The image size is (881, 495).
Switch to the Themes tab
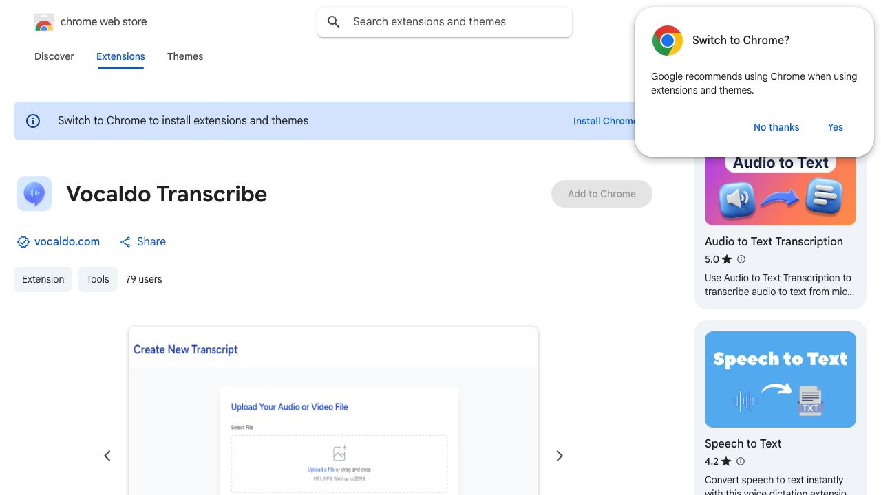coord(185,56)
